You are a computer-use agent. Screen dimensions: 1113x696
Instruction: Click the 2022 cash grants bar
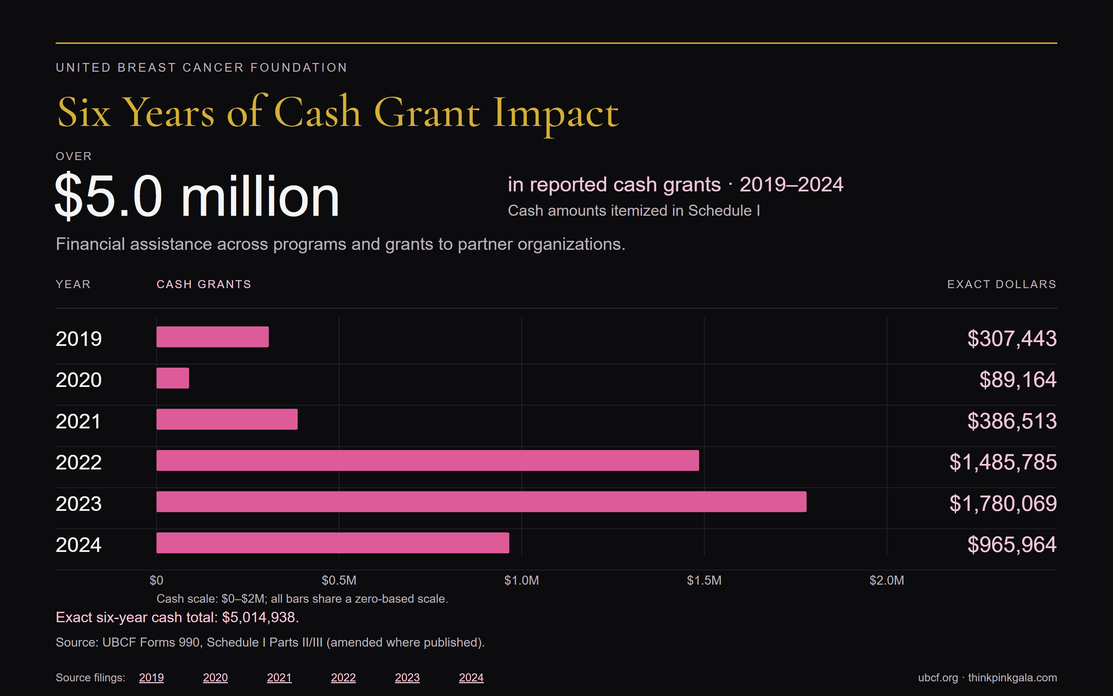(x=428, y=460)
